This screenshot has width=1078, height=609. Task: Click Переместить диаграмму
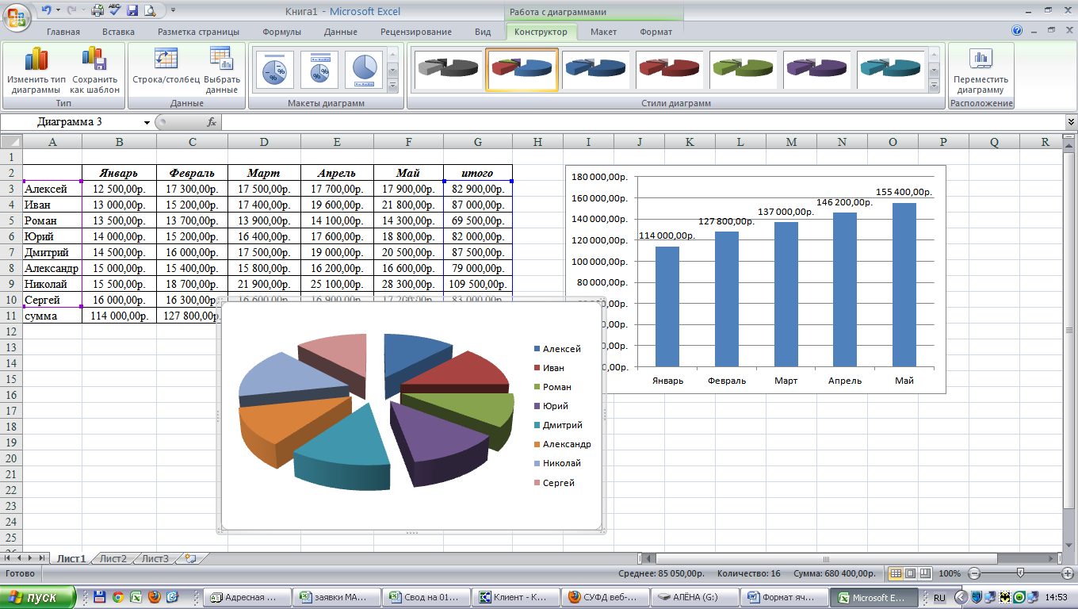coord(981,71)
